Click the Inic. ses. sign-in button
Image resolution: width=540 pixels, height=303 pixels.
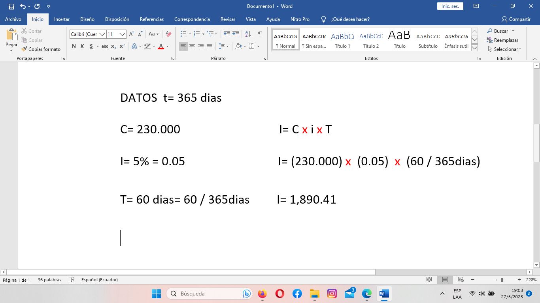[x=450, y=6]
